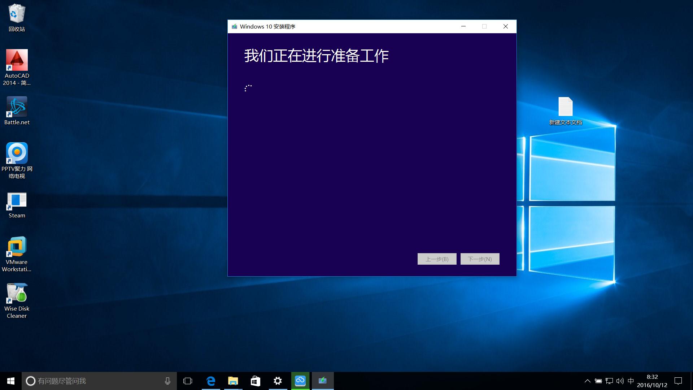
Task: Run Wise Disk Cleaner
Action: (17, 293)
